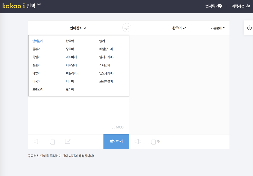Choose 영어 from the language list
This screenshot has height=176, width=253.
click(x=102, y=41)
